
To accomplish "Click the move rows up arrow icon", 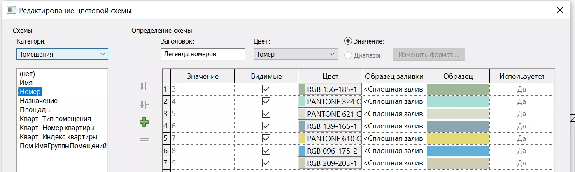I will [144, 86].
